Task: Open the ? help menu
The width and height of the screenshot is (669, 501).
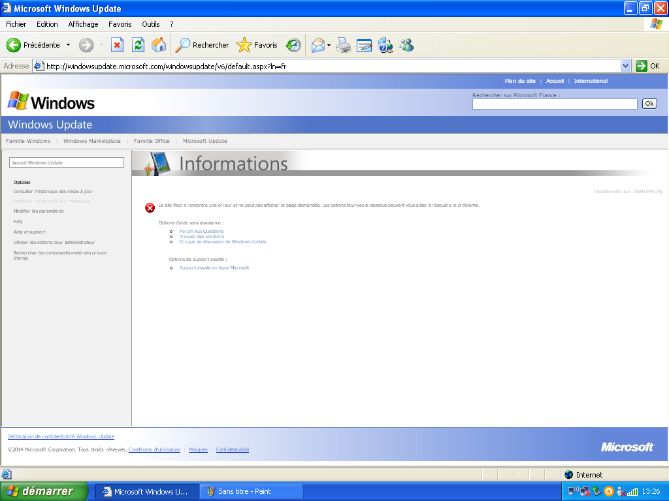Action: [x=172, y=24]
